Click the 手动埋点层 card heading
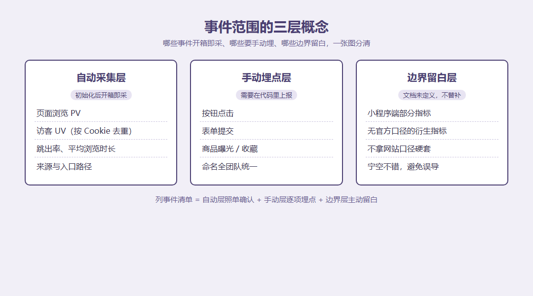 (x=266, y=77)
